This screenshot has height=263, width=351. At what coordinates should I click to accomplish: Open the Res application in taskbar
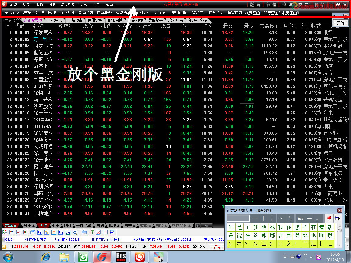[x=121, y=257]
